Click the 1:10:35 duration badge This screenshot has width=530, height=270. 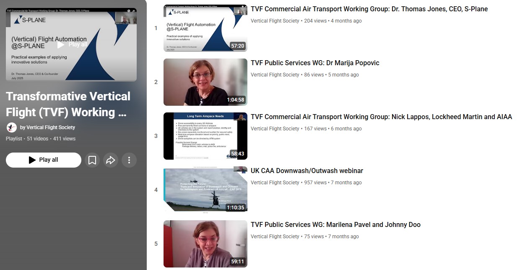236,208
